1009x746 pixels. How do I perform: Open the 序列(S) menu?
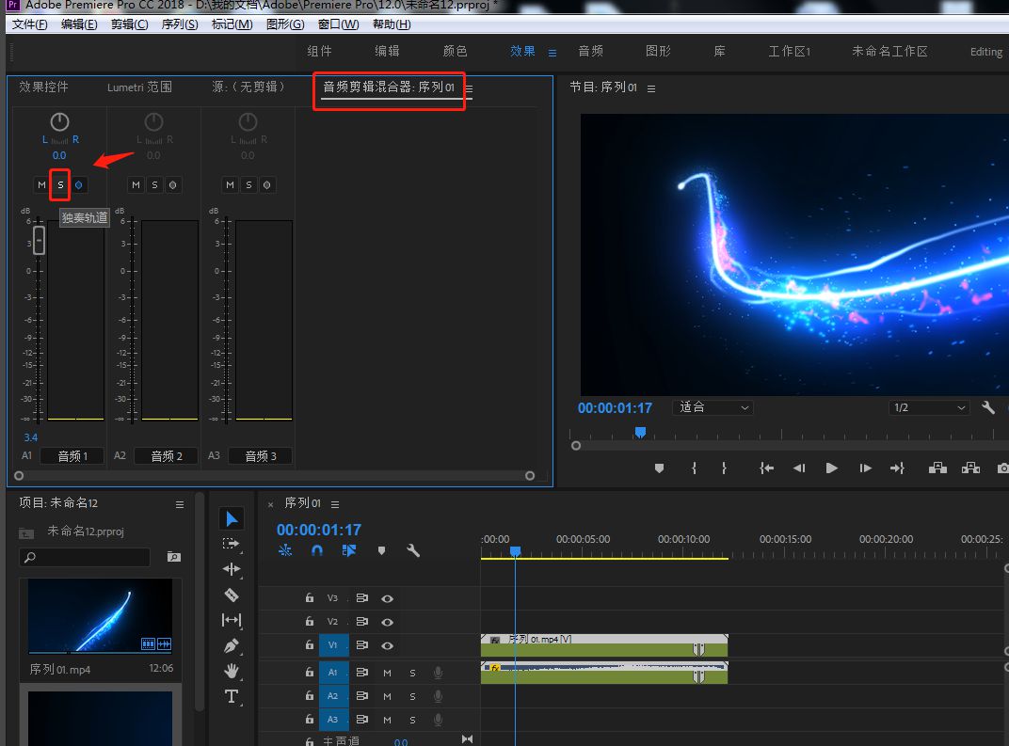tap(179, 24)
